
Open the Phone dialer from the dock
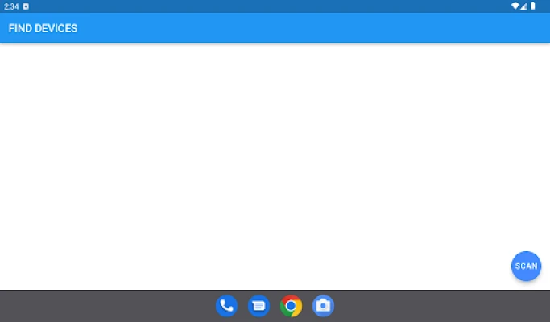[226, 306]
